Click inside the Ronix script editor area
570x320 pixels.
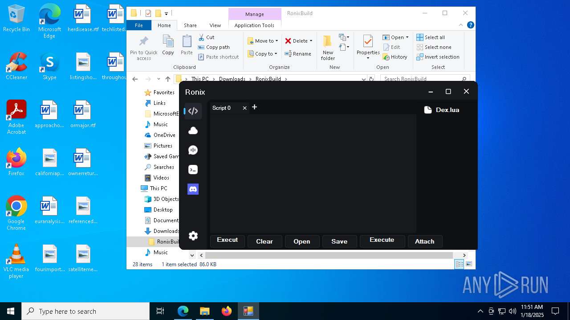point(313,173)
